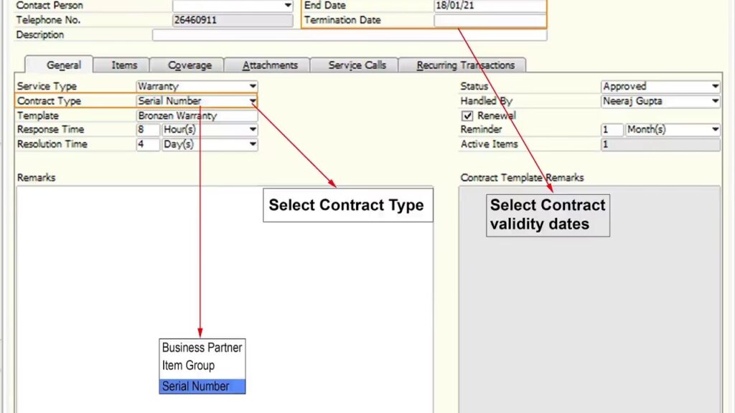Image resolution: width=735 pixels, height=413 pixels.
Task: Open the Handled By dropdown
Action: [715, 101]
